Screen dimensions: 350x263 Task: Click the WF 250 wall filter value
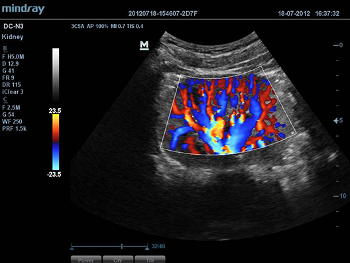[x=13, y=122]
